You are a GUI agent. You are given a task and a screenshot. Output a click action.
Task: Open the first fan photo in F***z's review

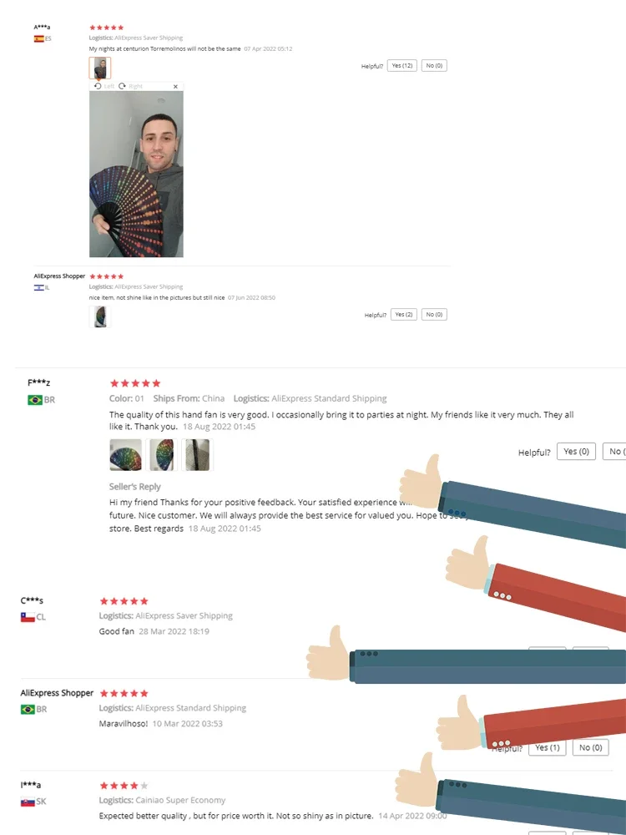(x=126, y=455)
